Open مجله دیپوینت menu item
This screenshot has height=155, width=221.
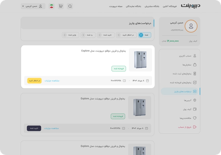click(x=116, y=6)
